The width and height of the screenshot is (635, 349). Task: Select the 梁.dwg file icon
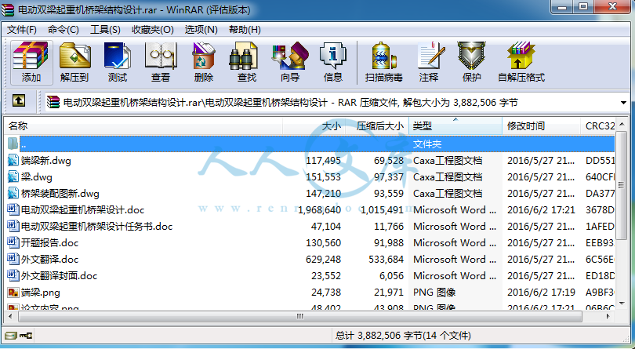pyautogui.click(x=13, y=176)
